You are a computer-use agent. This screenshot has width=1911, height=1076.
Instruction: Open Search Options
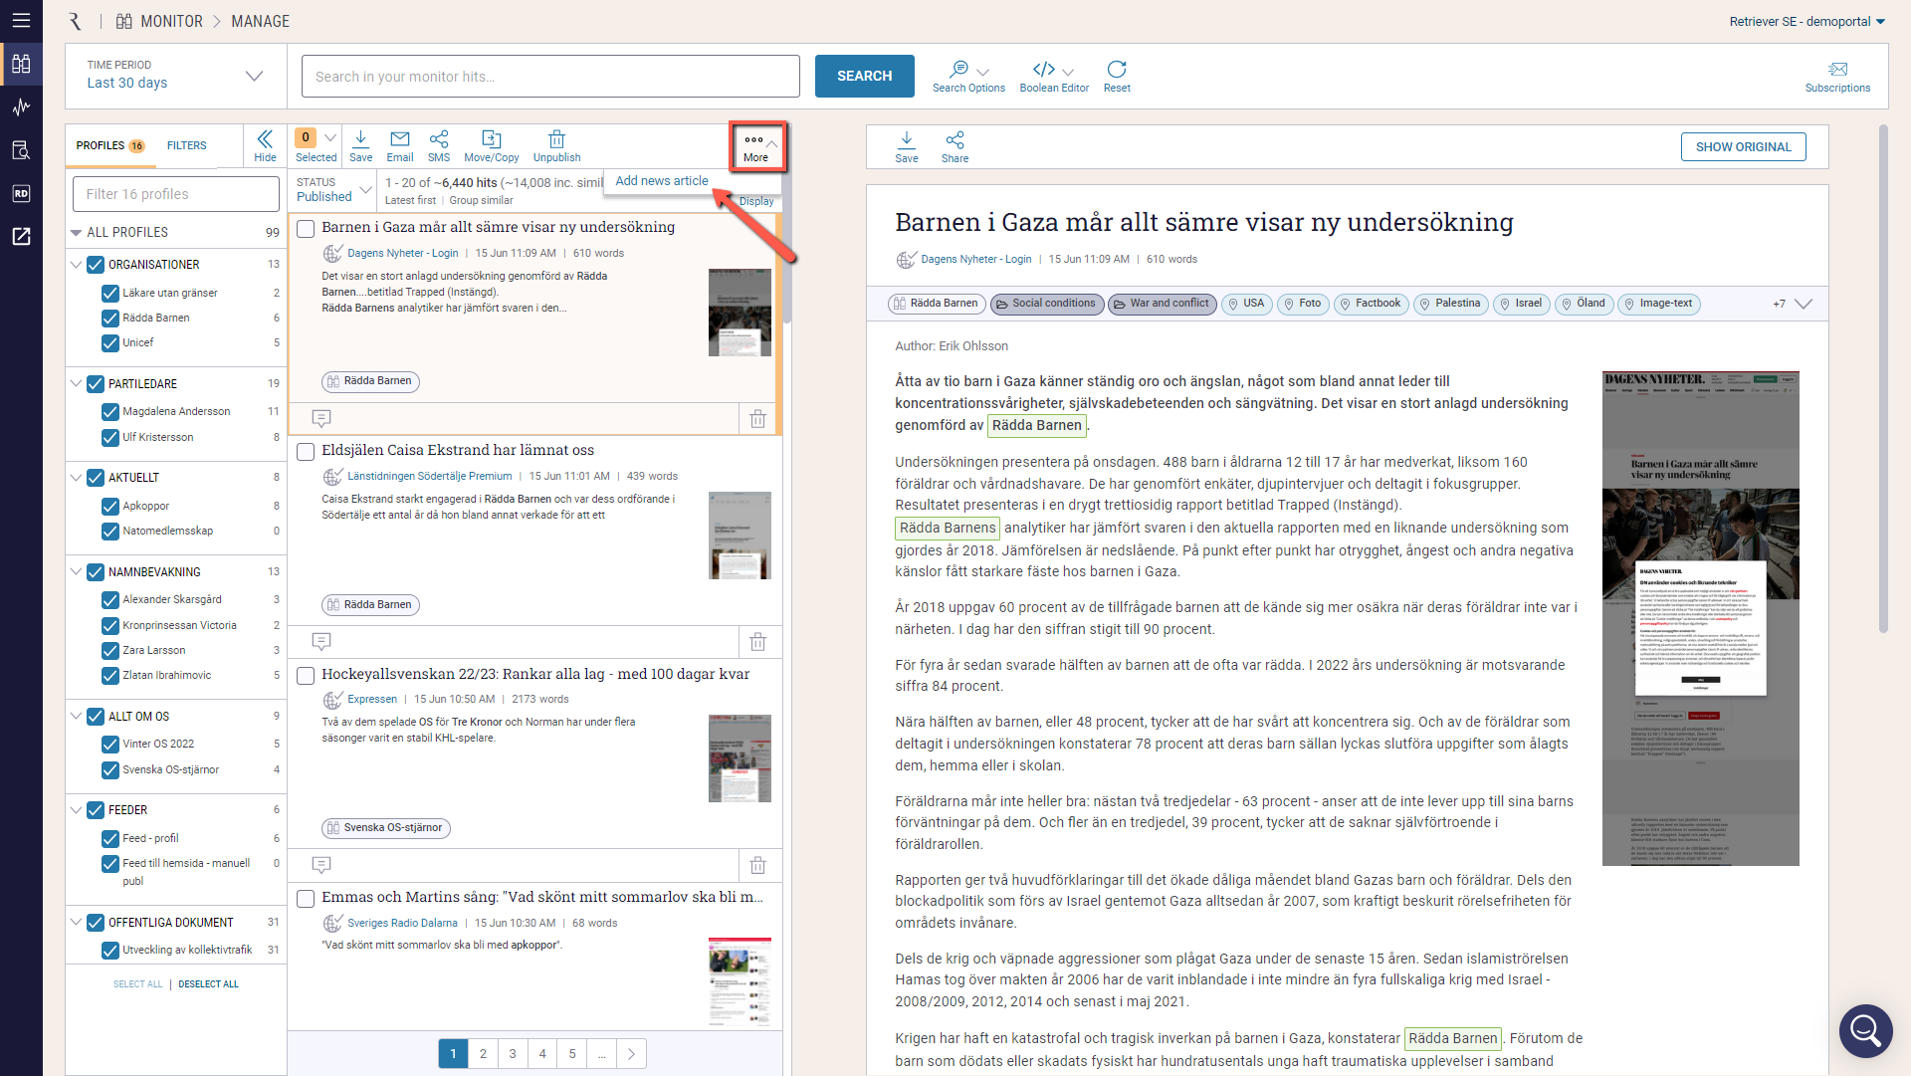pos(968,76)
